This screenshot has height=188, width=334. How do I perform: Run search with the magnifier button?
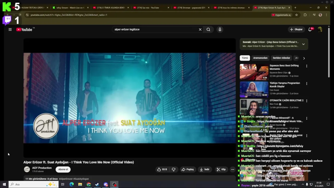coord(208,30)
